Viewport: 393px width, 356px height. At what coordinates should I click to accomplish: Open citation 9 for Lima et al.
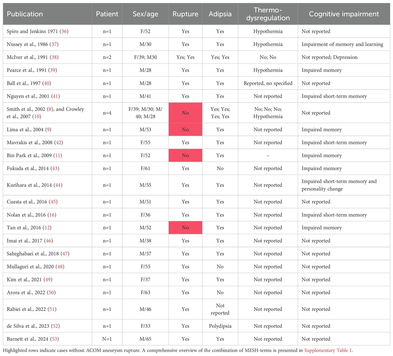click(x=48, y=129)
